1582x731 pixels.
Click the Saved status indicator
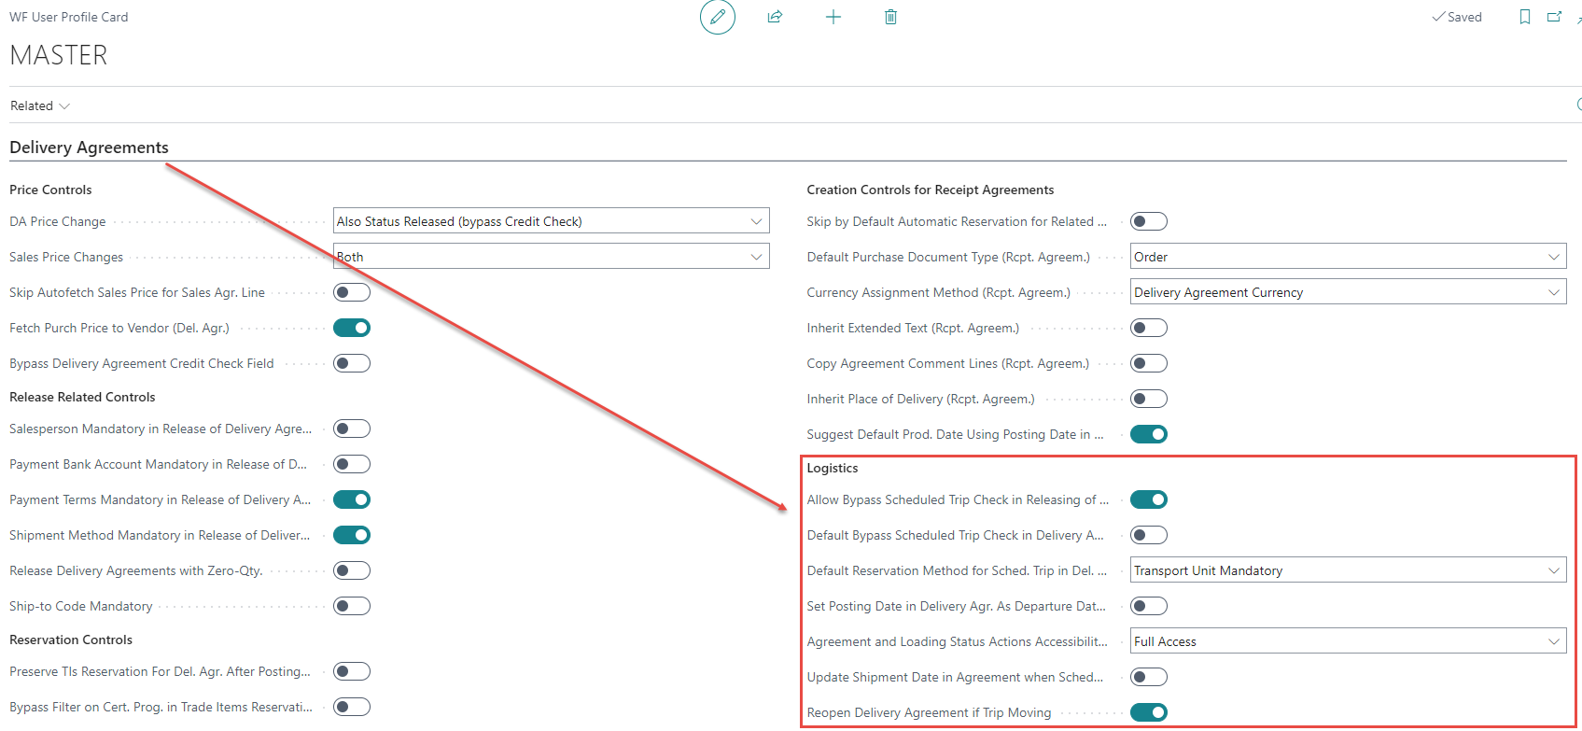1457,17
